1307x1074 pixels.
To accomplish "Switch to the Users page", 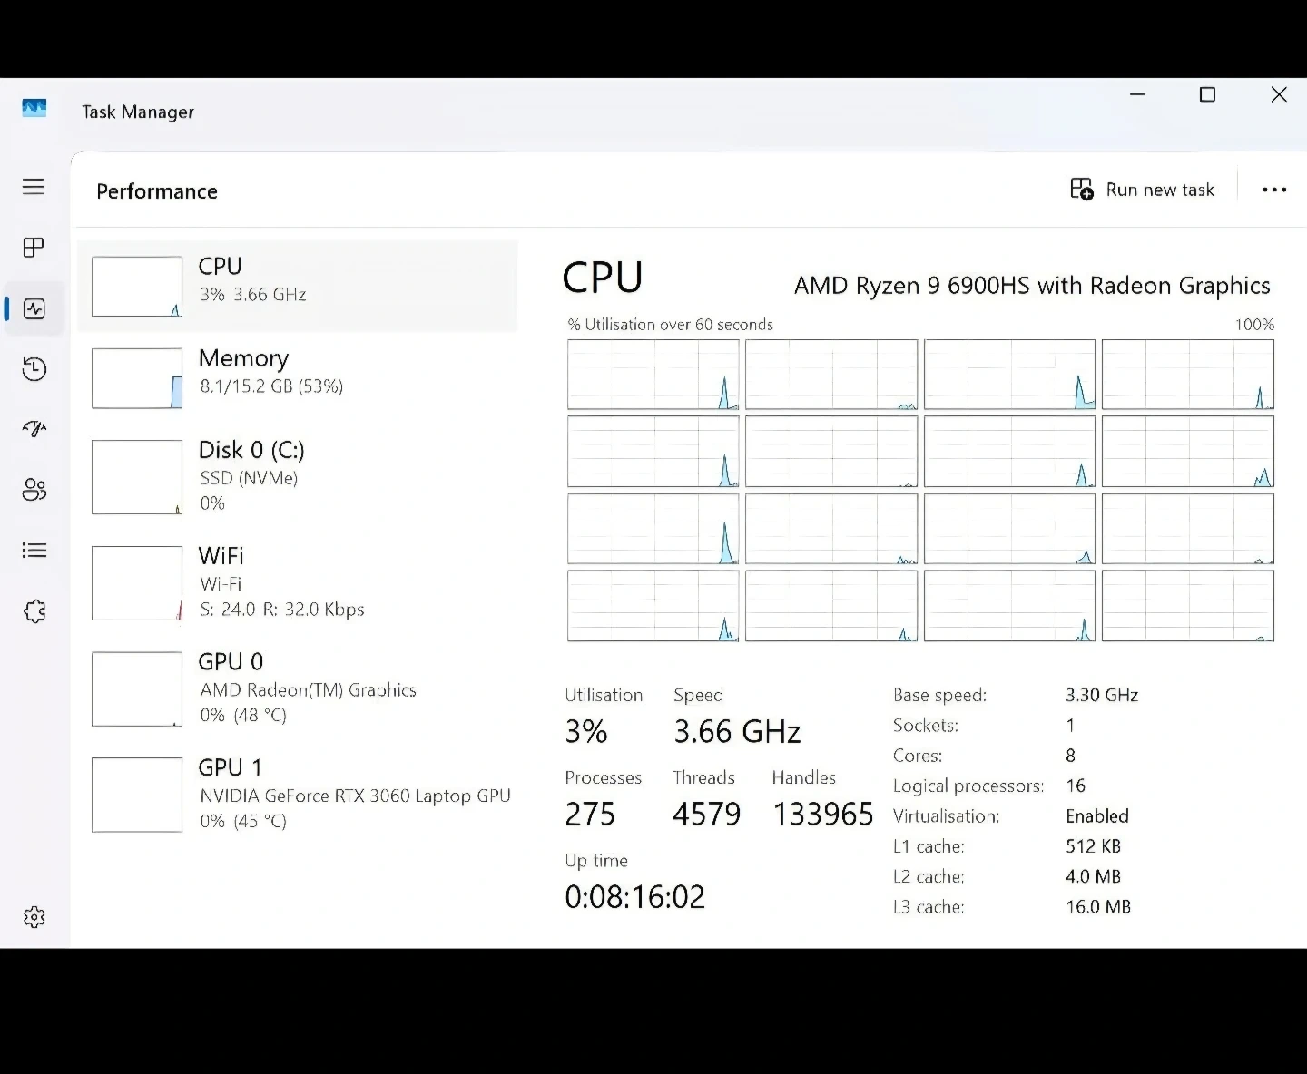I will click(34, 490).
